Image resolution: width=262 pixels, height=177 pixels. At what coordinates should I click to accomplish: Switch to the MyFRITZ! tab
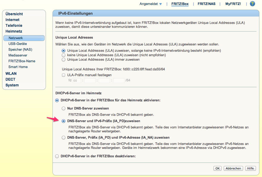coord(233,4)
